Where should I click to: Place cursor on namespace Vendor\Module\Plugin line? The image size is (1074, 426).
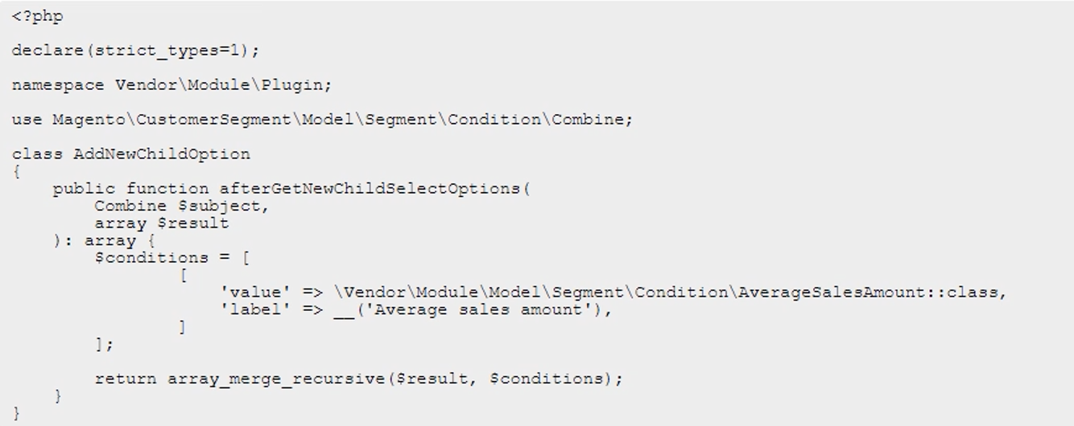(x=171, y=85)
